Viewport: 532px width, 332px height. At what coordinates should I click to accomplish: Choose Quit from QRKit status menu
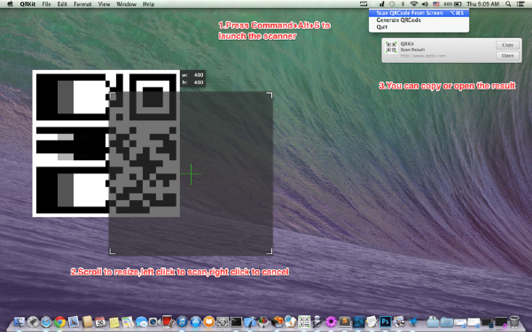pyautogui.click(x=419, y=27)
